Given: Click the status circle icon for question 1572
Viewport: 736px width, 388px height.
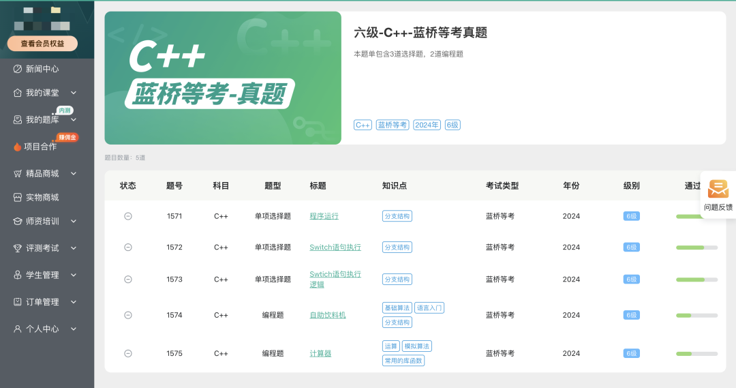Looking at the screenshot, I should point(127,247).
